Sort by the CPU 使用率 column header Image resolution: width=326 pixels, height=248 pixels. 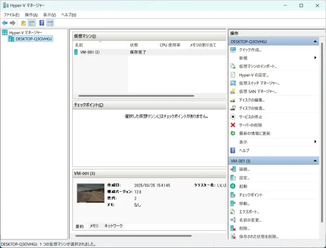[170, 45]
